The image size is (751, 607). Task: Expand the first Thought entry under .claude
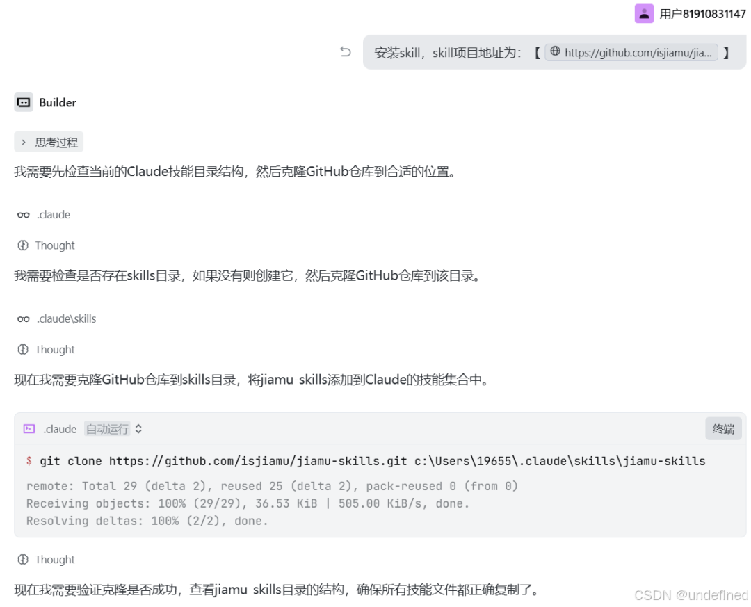click(x=54, y=245)
